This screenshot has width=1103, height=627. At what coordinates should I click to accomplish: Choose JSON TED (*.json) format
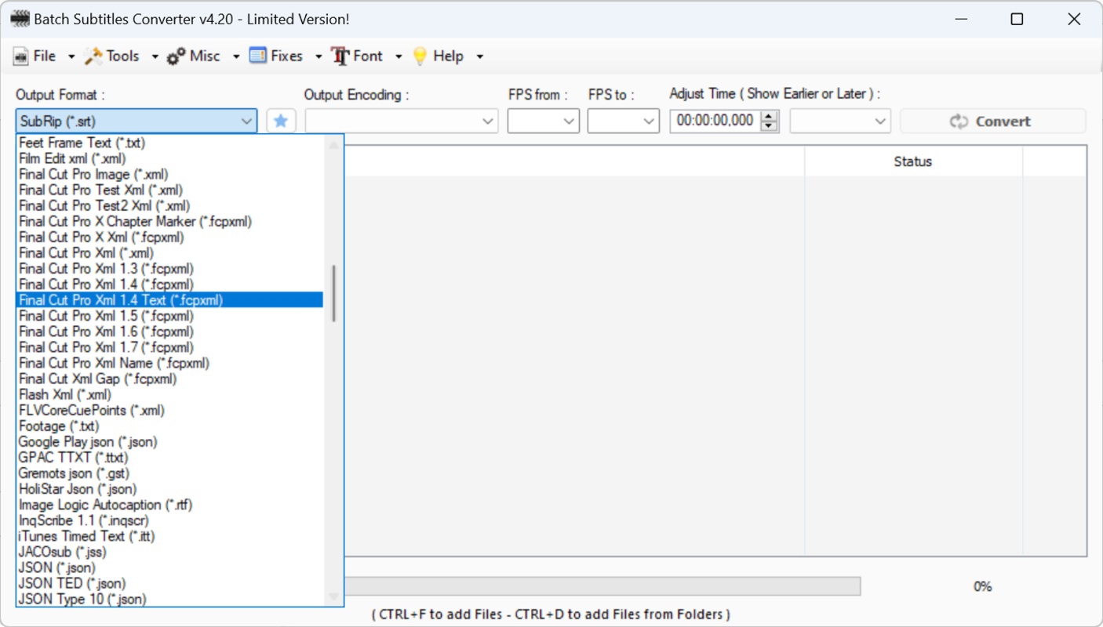pyautogui.click(x=169, y=583)
